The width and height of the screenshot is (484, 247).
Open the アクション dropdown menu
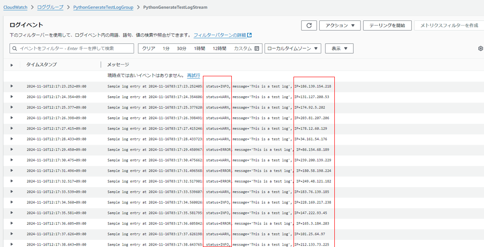pyautogui.click(x=340, y=26)
